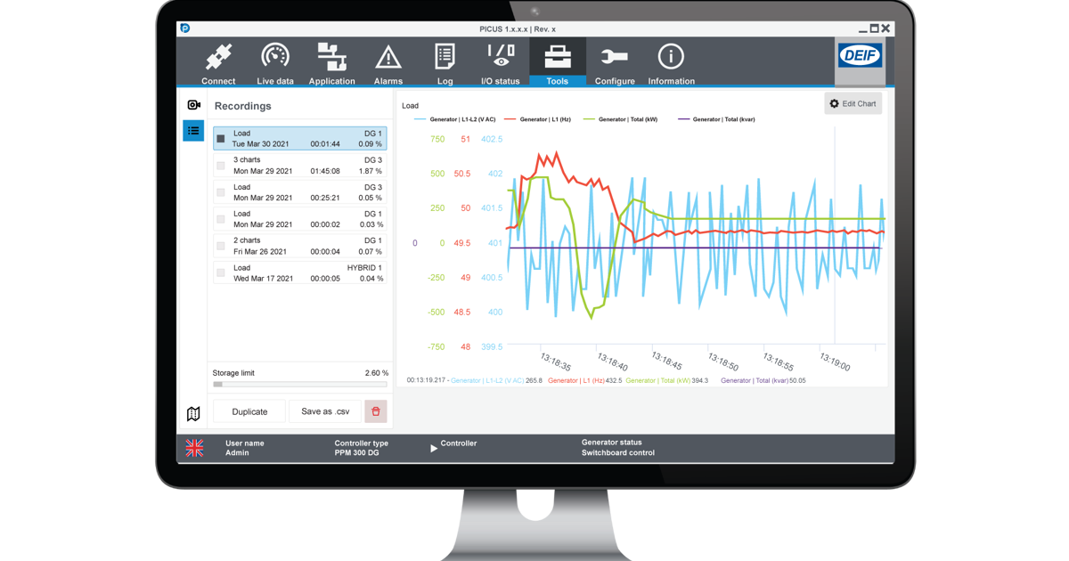Save the recording with Save as .csv
Screen dimensions: 1069x561
tap(324, 411)
